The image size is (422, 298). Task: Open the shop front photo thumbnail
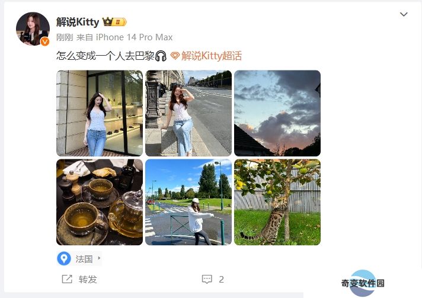pyautogui.click(x=100, y=113)
